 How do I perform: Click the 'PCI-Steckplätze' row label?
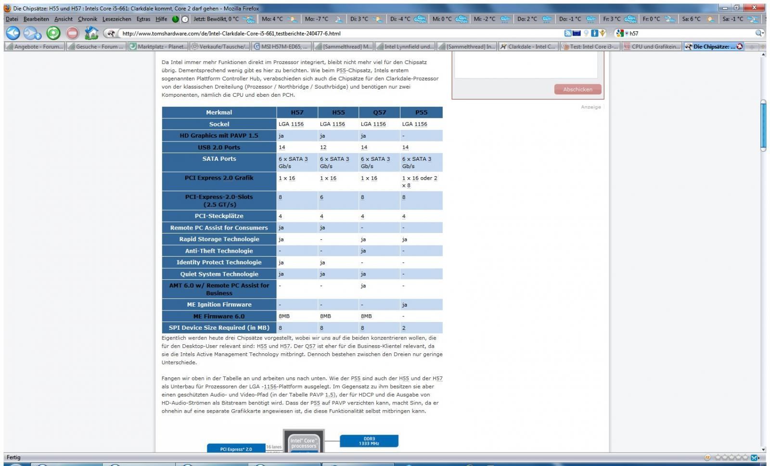pyautogui.click(x=219, y=216)
